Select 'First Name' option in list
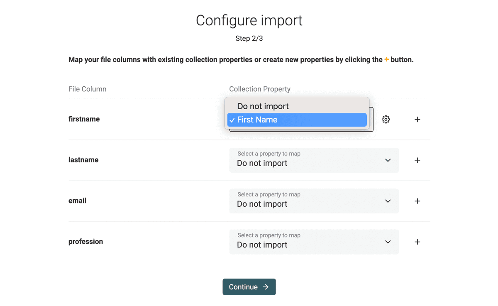The width and height of the screenshot is (498, 306). tap(297, 120)
